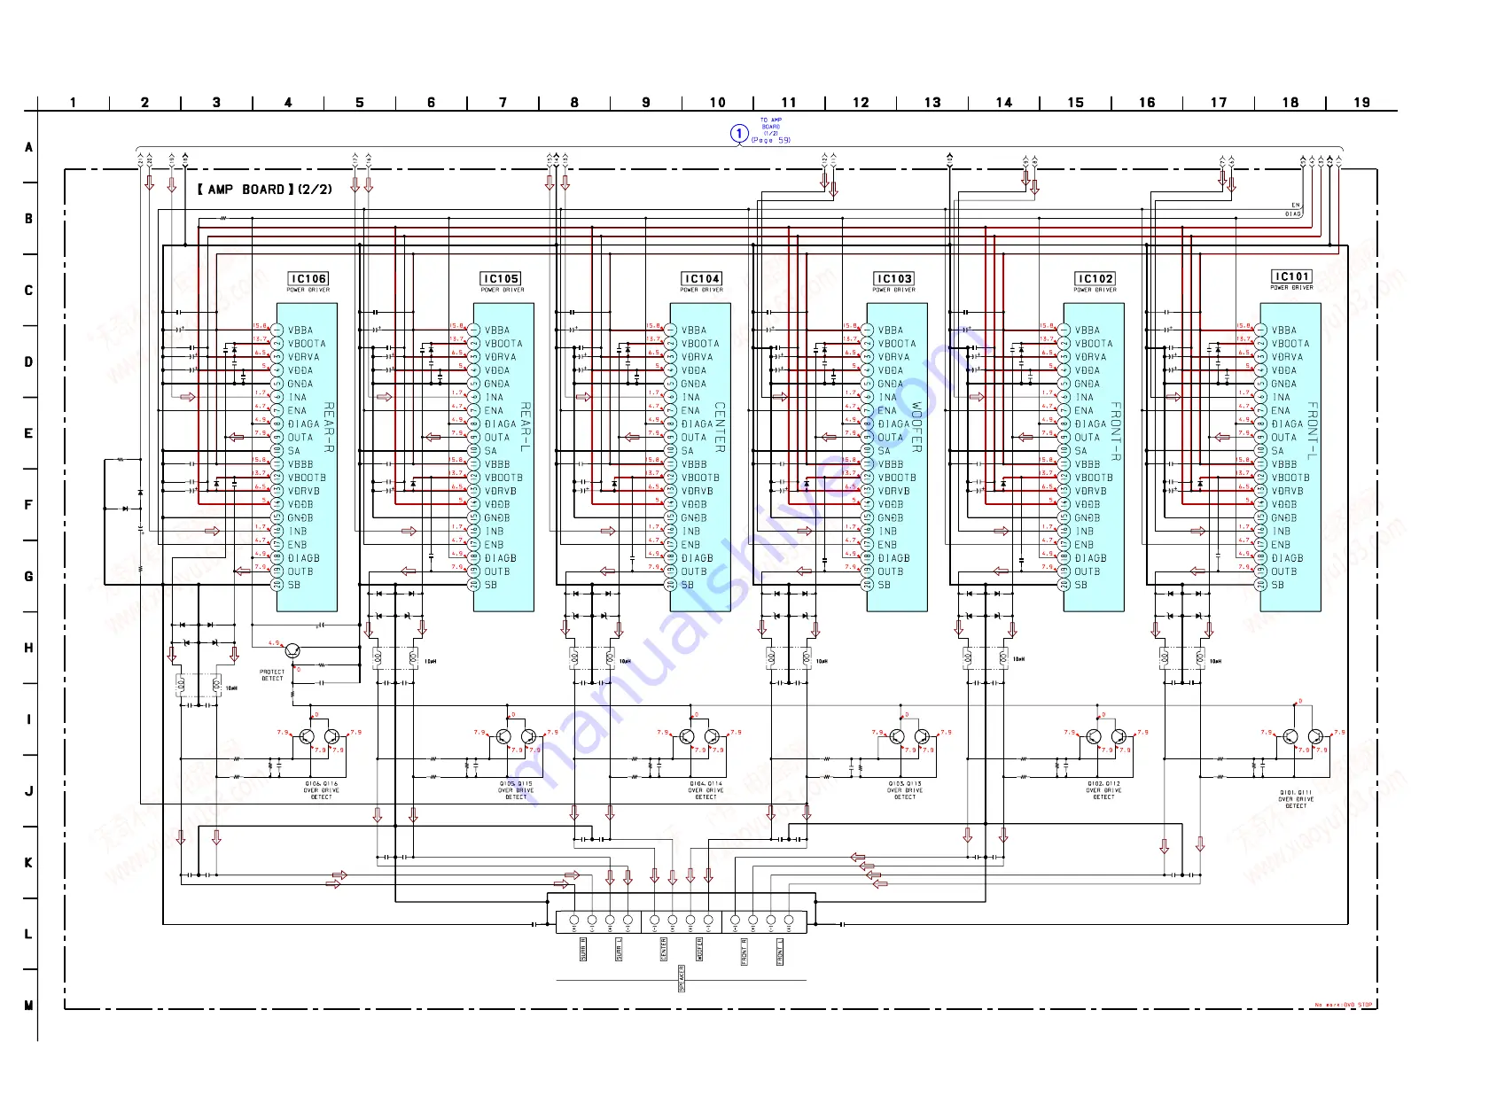The image size is (1489, 1119).
Task: Click the Q101, Q111 OVER DRIVE DETECT label
Action: (1296, 799)
